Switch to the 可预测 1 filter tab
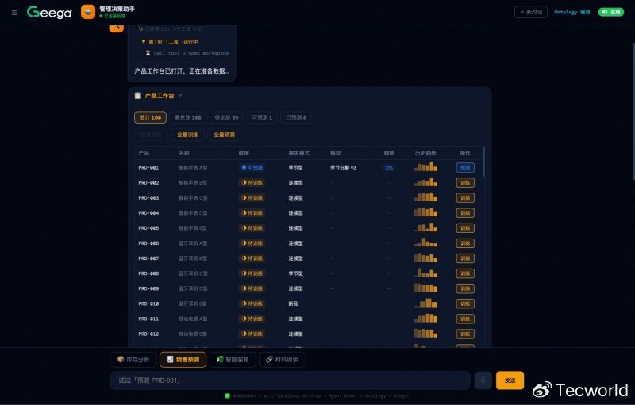Screen dimensions: 635x405 click(x=262, y=117)
